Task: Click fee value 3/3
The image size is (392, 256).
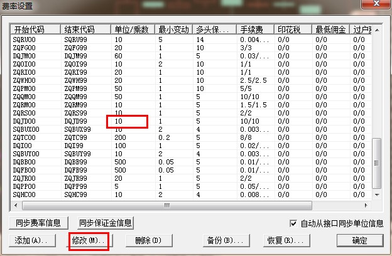Action: point(246,48)
